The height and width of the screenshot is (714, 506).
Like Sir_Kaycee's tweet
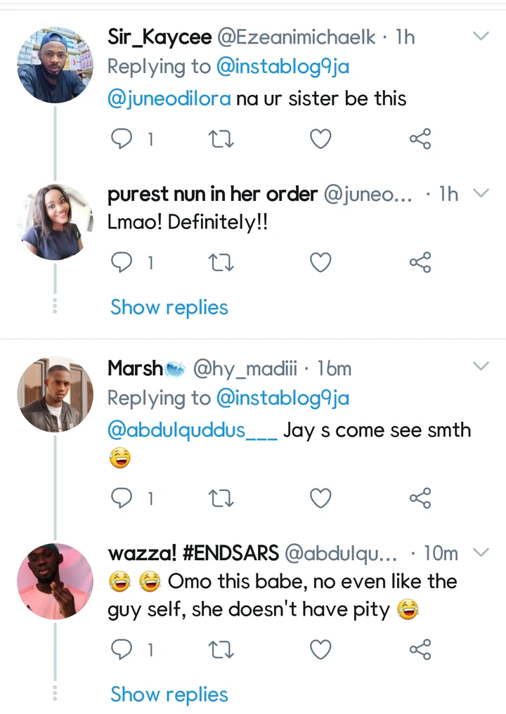point(320,140)
